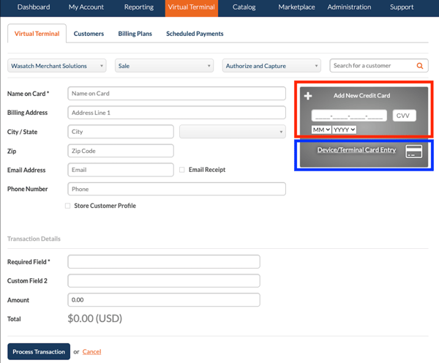Click the Cancel link

[92, 352]
